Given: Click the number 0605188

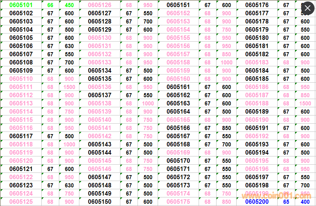Looking at the screenshot, I should pyautogui.click(x=257, y=104).
